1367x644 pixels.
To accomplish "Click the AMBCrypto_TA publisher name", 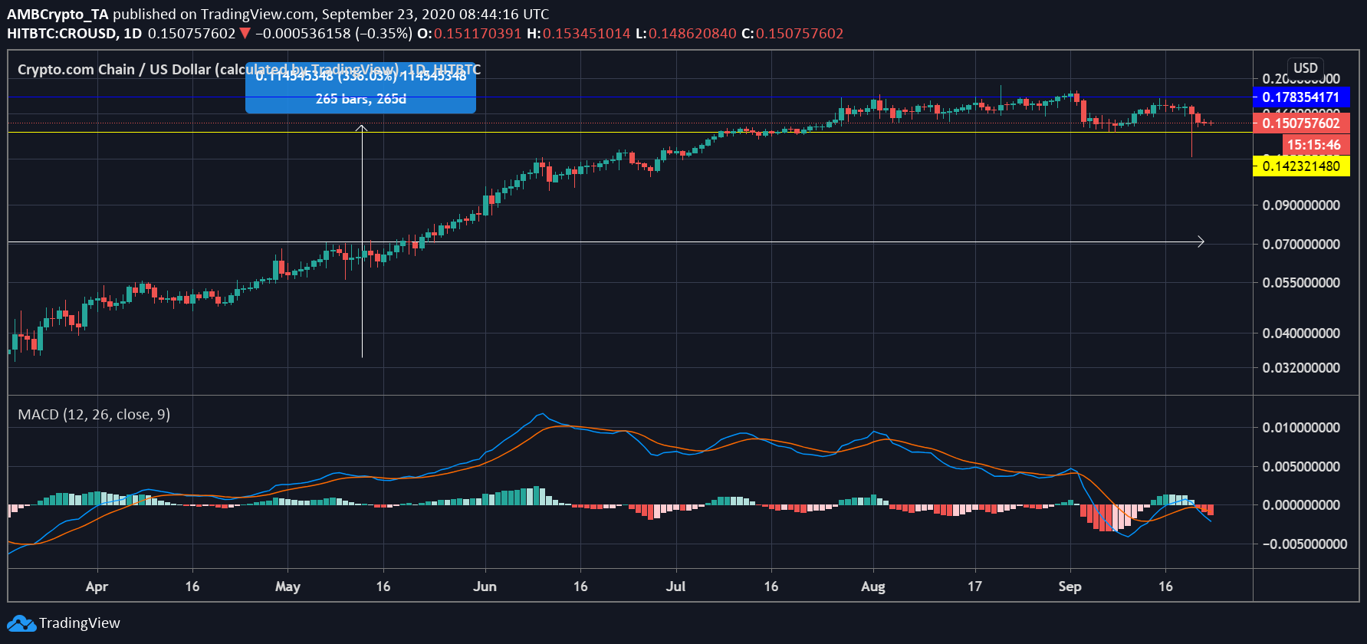I will pyautogui.click(x=58, y=15).
